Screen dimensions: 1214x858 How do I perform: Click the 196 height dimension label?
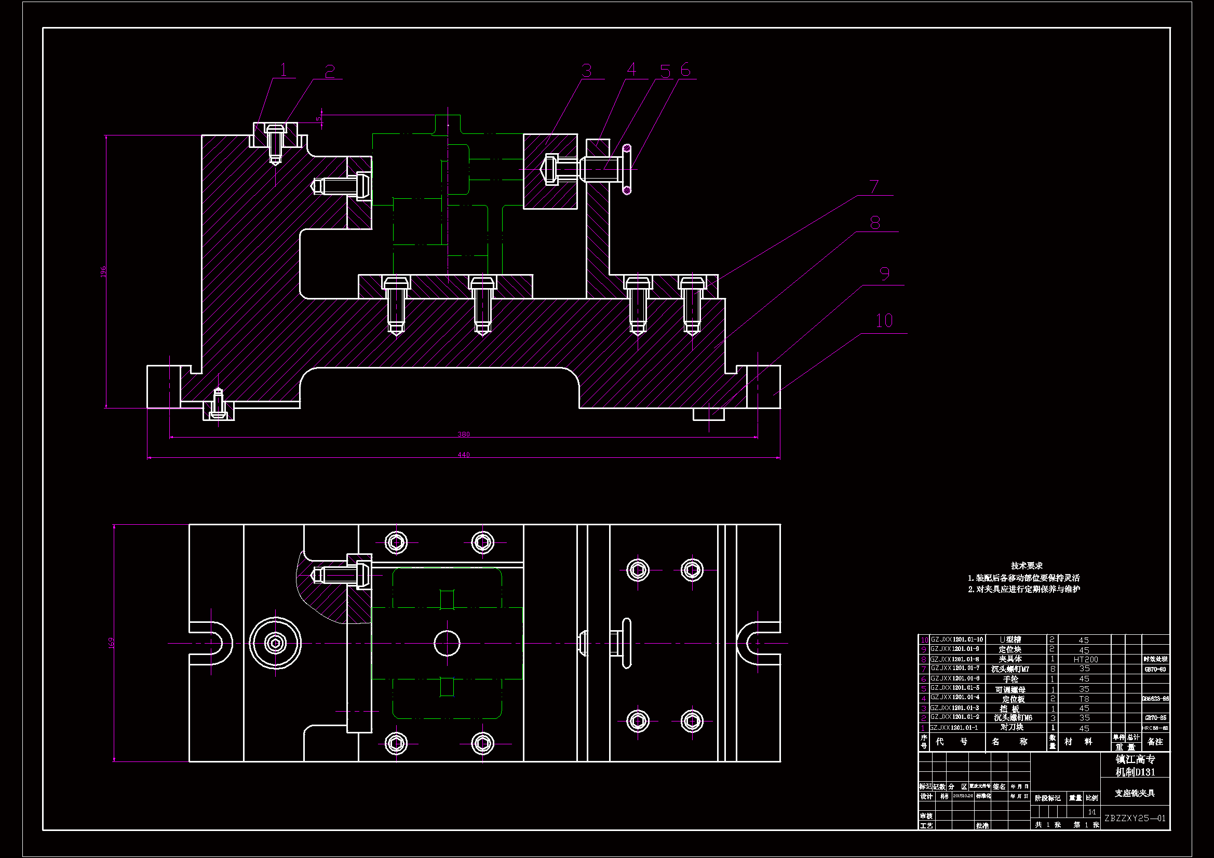(104, 272)
